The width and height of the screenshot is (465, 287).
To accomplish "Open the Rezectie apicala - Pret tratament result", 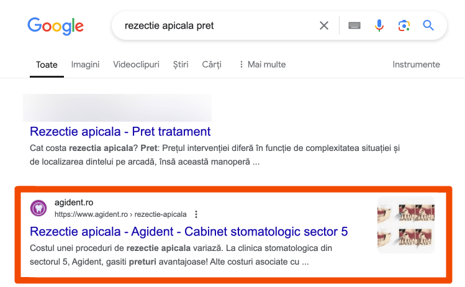I will point(120,132).
